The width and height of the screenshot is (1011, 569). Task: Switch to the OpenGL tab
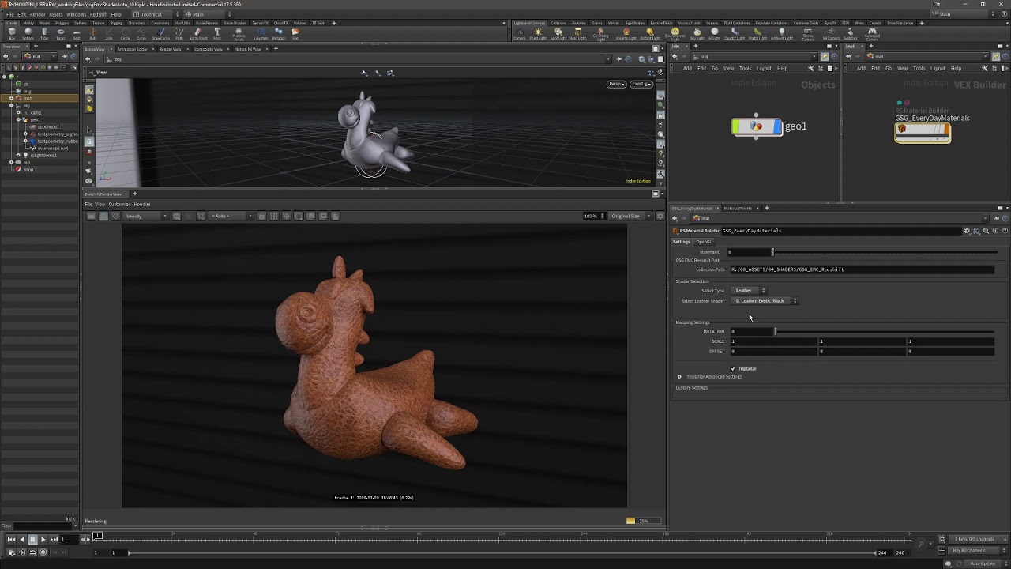click(703, 242)
